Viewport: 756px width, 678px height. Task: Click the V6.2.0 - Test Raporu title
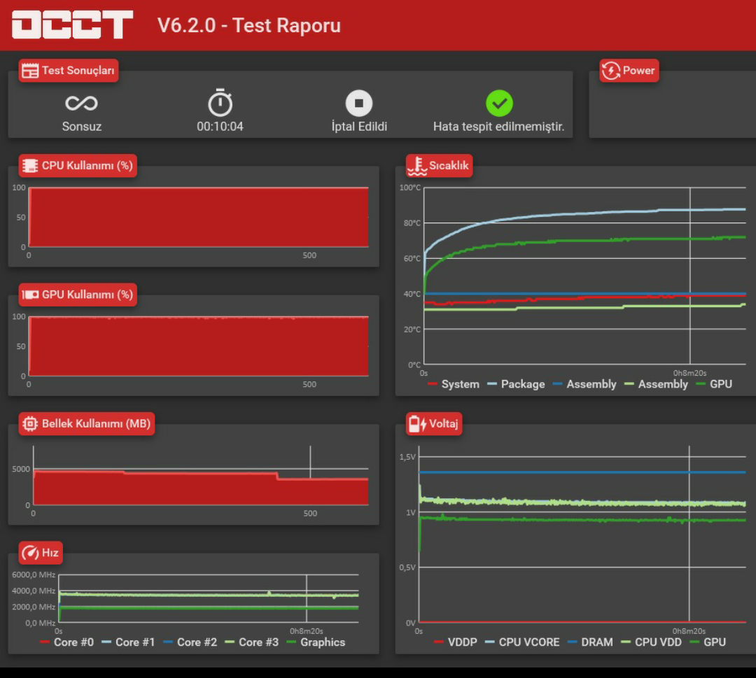click(248, 25)
